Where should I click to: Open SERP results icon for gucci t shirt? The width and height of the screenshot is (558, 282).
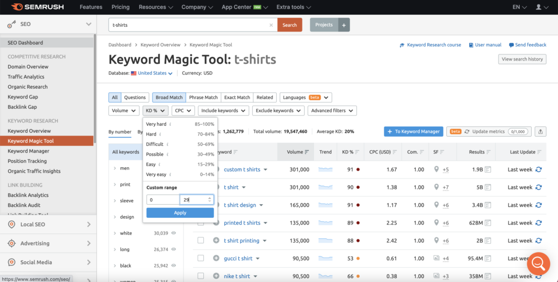tap(488, 259)
